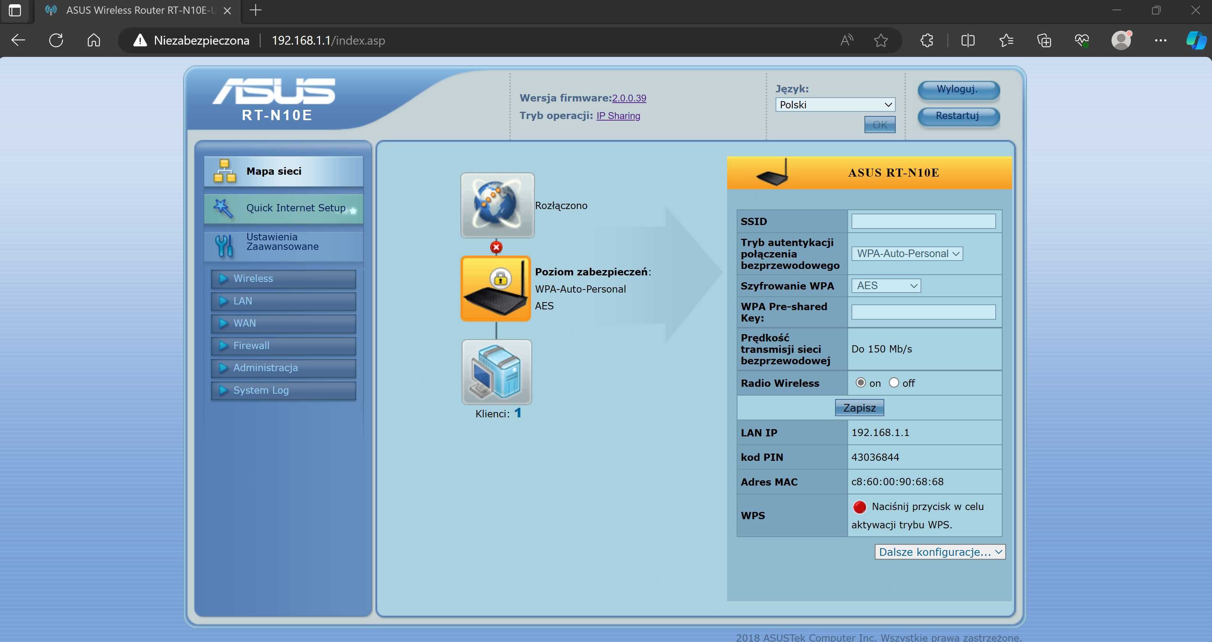The width and height of the screenshot is (1212, 642).
Task: Click the ASUS RT-N10E orange header
Action: (869, 172)
